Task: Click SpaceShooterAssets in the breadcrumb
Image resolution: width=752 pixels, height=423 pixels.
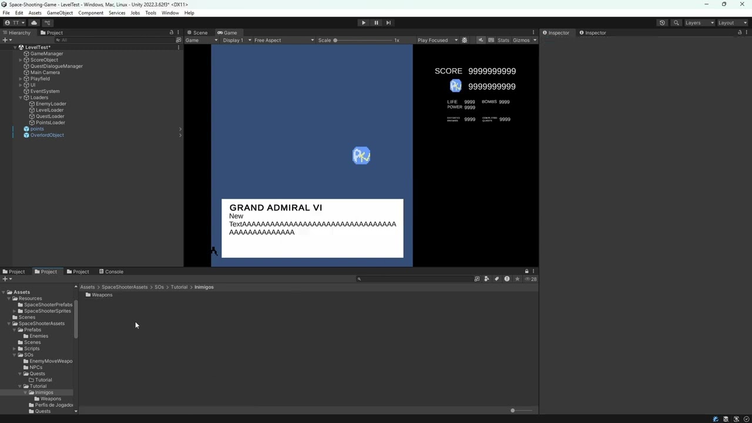Action: (125, 287)
